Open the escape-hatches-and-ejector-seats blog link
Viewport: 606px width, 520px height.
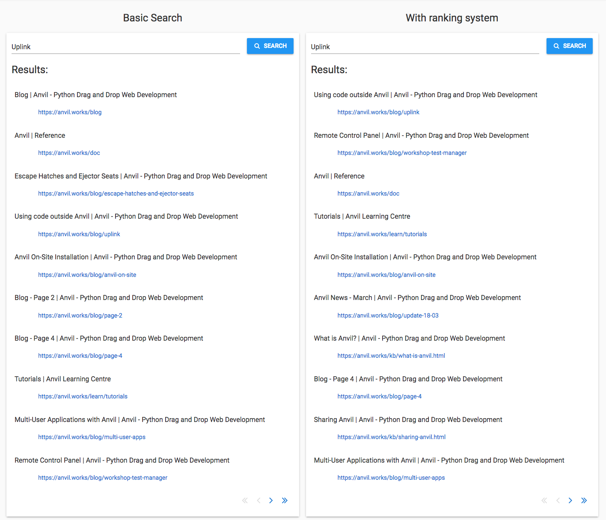coord(116,193)
